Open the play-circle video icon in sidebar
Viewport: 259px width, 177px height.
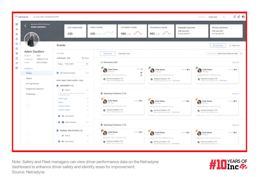[x=17, y=48]
